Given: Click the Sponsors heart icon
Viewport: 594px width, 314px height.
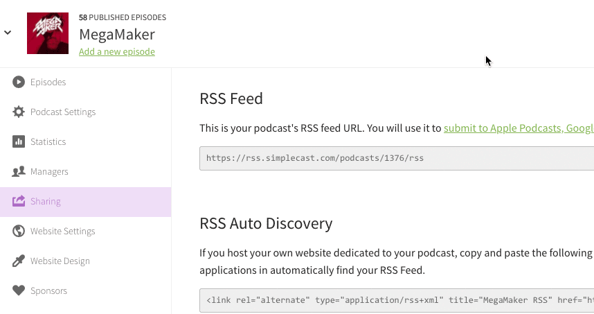Looking at the screenshot, I should [19, 290].
